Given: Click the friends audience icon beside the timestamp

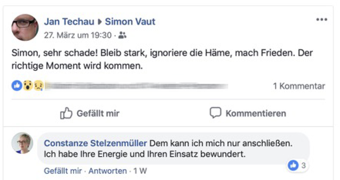Looking at the screenshot, I should point(122,35).
